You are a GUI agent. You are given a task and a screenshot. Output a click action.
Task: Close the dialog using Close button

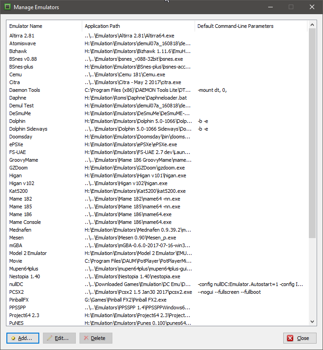(300, 338)
